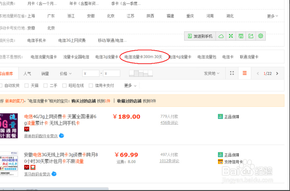The width and height of the screenshot is (290, 191).
Task: Sort results by 销量
Action: (x=45, y=73)
